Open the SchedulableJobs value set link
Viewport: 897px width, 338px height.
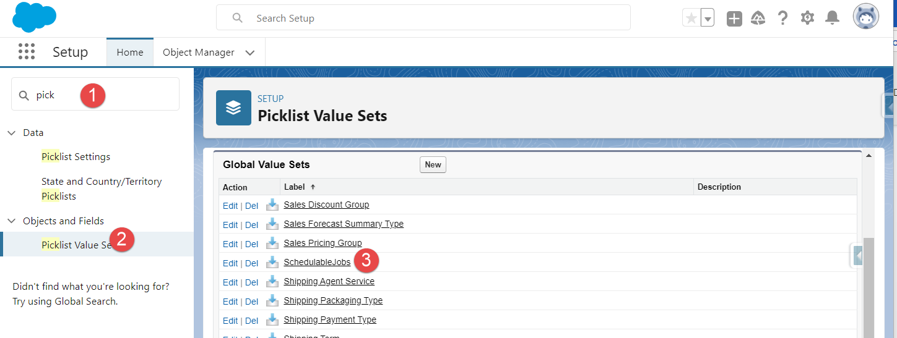point(317,262)
